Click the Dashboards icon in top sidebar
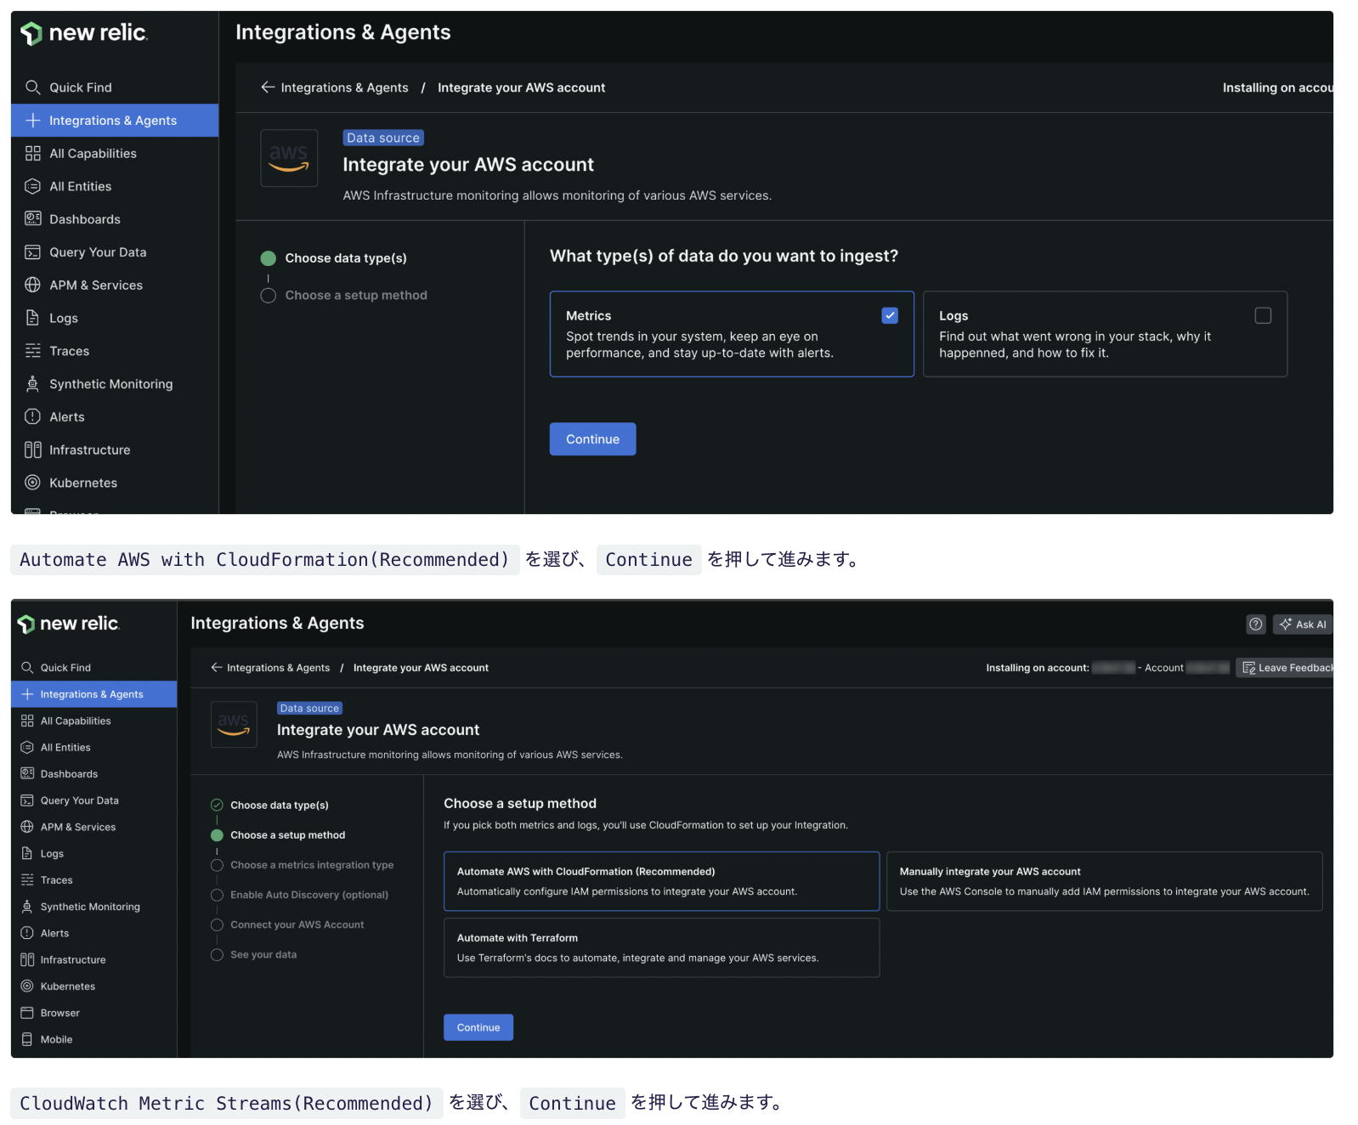 pos(32,219)
